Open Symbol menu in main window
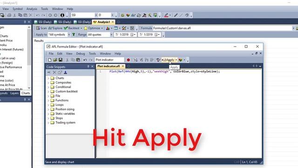The width and height of the screenshot is (298, 168). pyautogui.click(x=18, y=9)
